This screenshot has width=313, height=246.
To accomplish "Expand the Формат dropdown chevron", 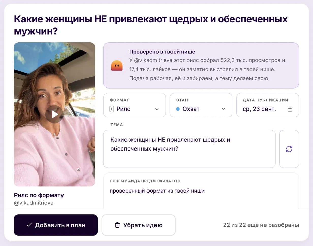I will point(157,109).
